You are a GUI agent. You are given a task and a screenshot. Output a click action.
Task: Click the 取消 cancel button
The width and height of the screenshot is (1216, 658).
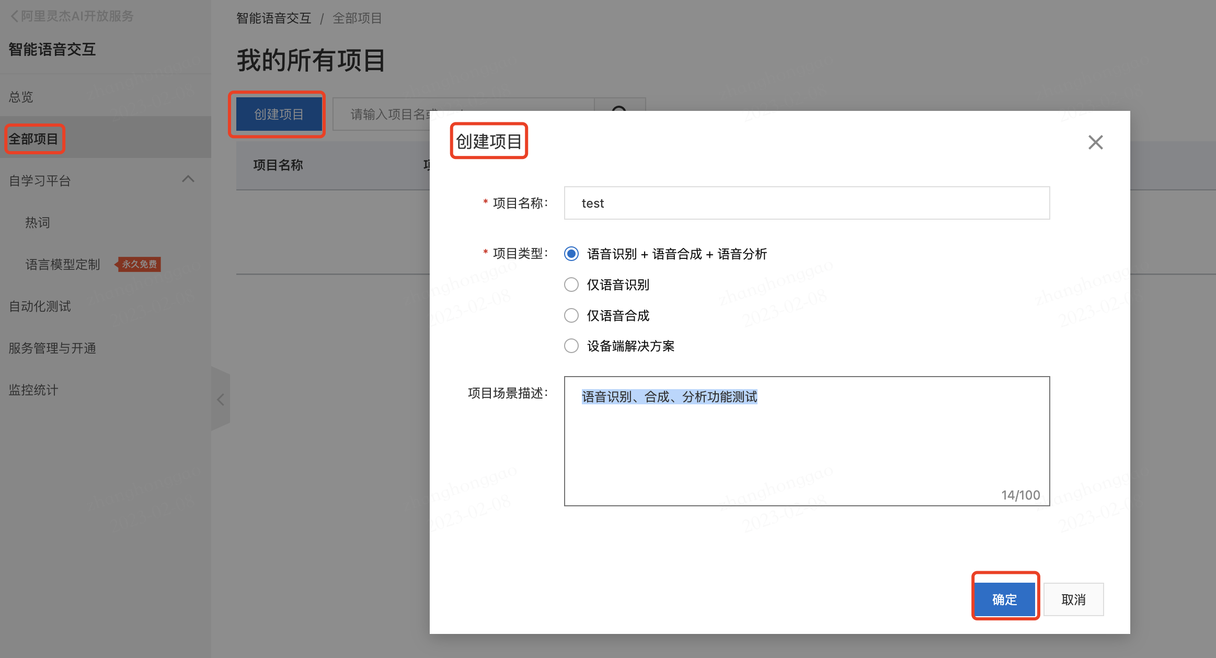point(1073,599)
